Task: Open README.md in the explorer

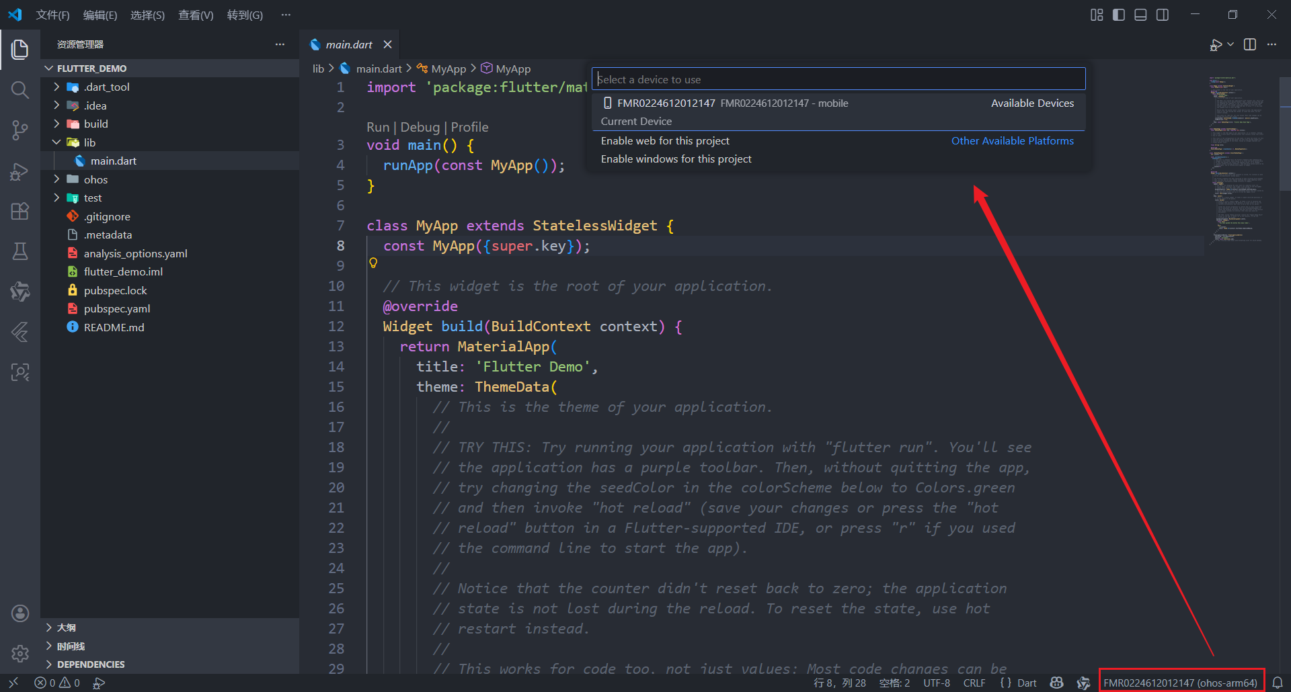Action: [x=169, y=327]
